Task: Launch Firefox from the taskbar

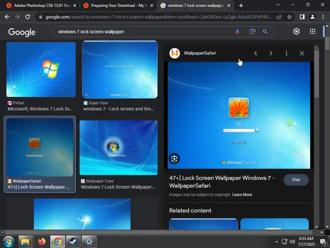Action: point(42,242)
